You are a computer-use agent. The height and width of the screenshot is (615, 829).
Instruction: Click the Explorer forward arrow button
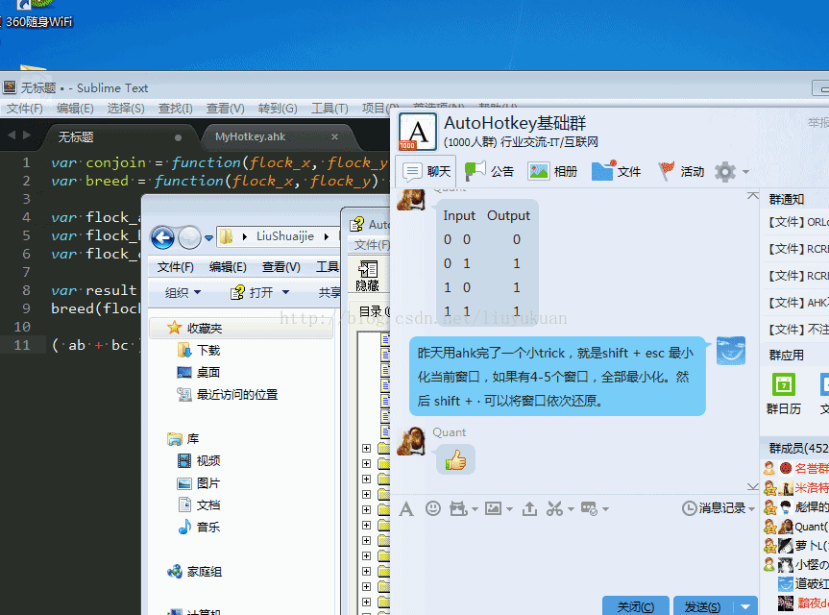tap(189, 237)
